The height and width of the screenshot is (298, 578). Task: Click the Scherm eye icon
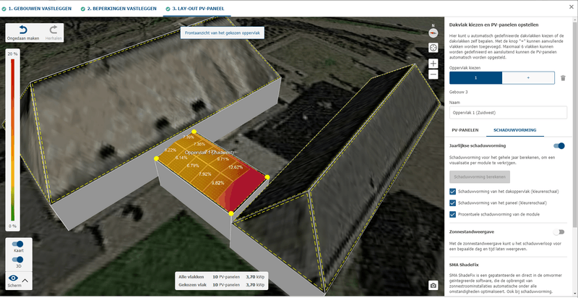point(13,278)
